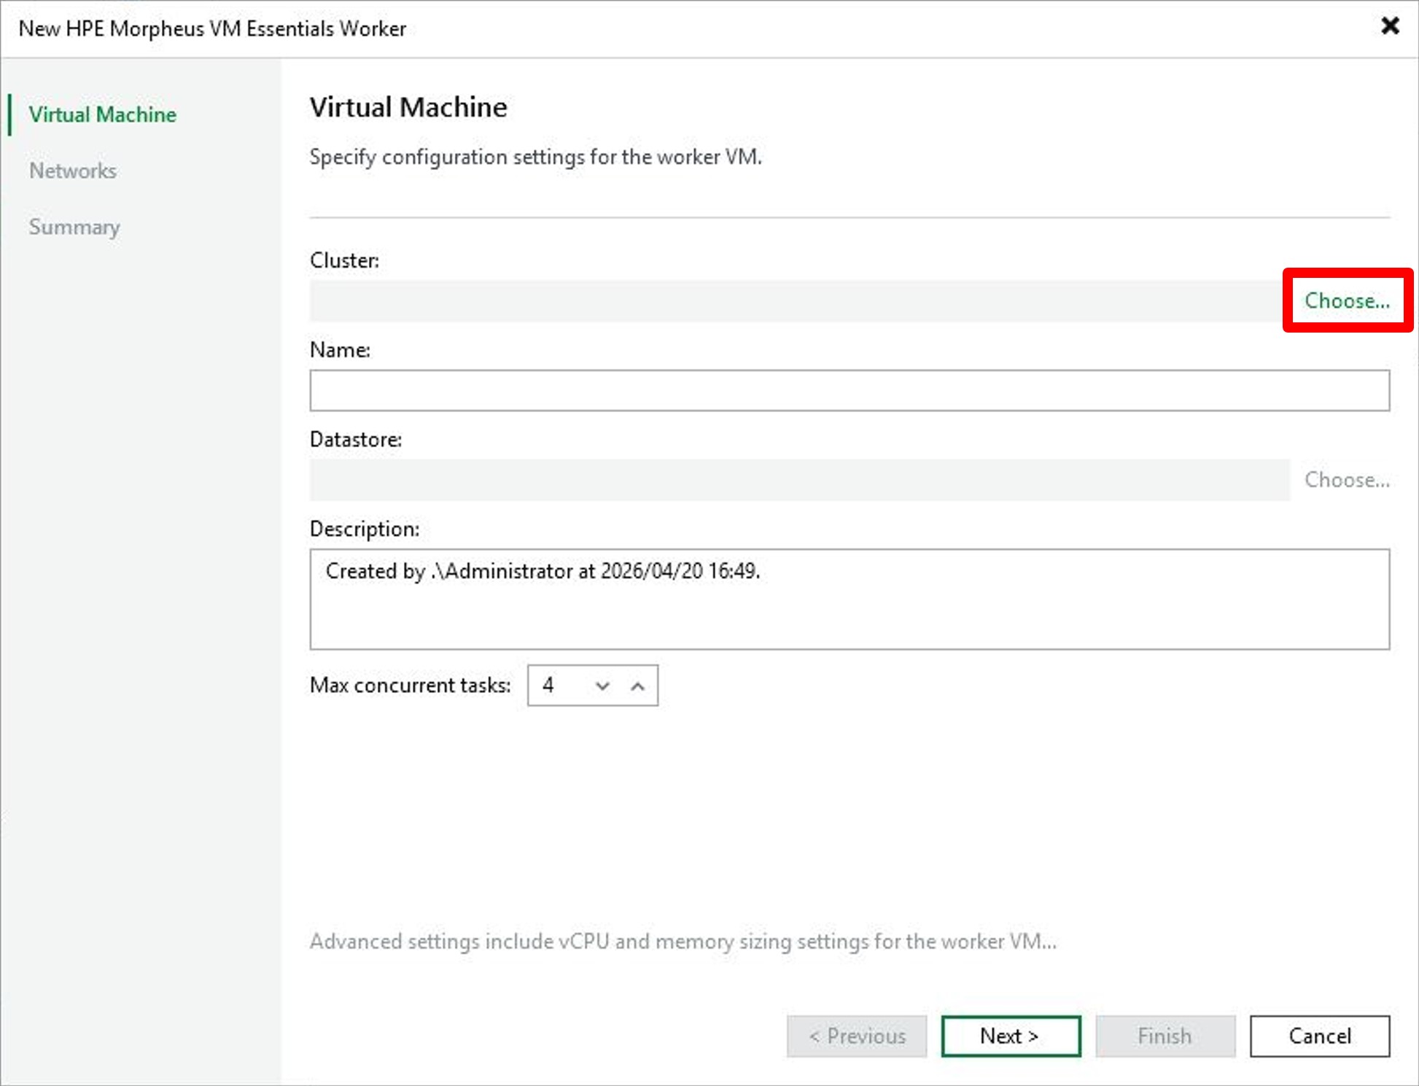Close the New HPE Morpheus Worker dialog
The height and width of the screenshot is (1086, 1419).
click(x=1390, y=26)
